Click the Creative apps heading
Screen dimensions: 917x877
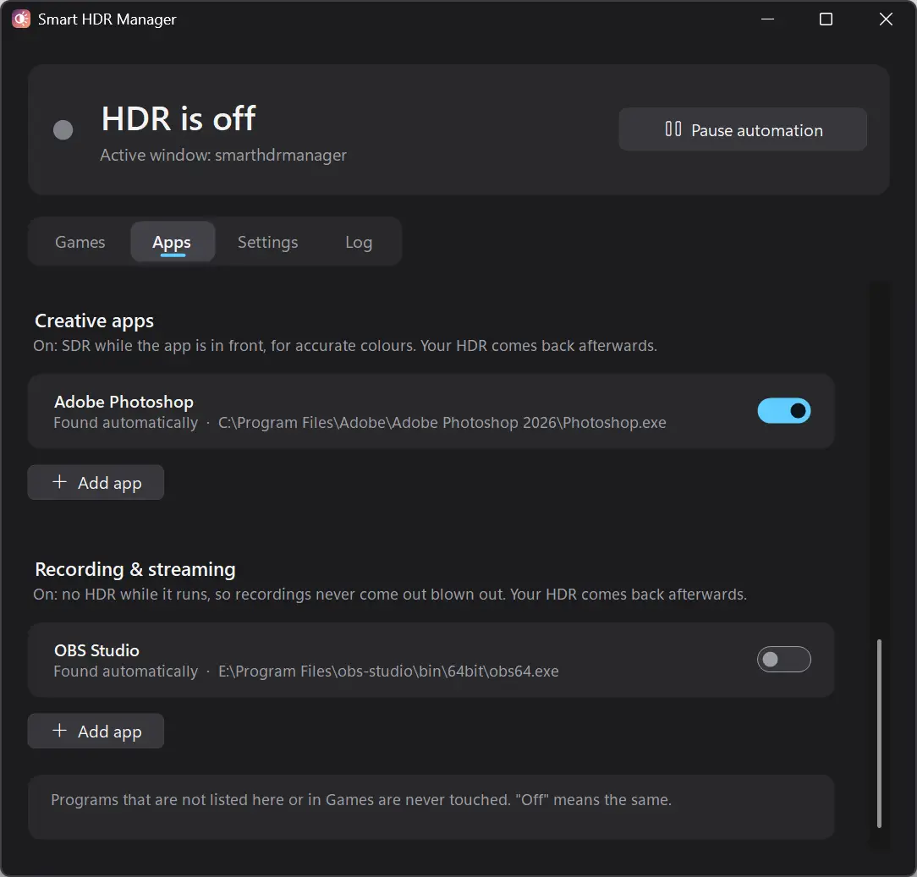[94, 321]
